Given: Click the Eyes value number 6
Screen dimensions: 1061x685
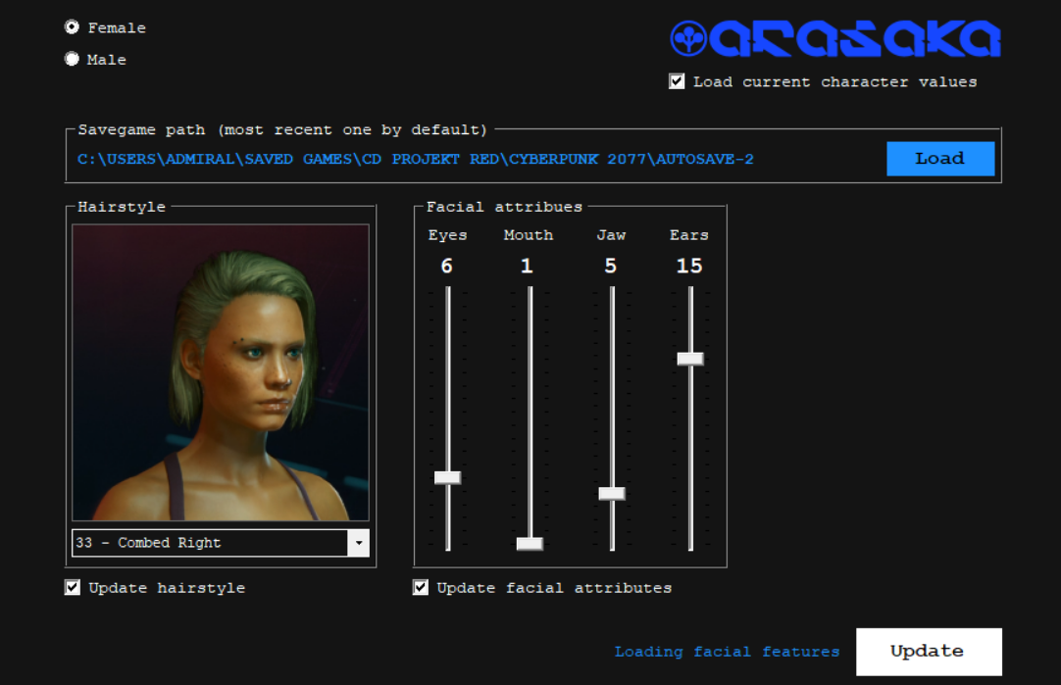Looking at the screenshot, I should pyautogui.click(x=447, y=266).
